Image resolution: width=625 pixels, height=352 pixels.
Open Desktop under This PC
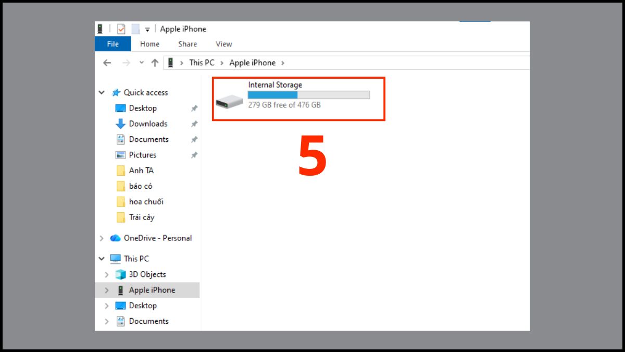click(x=143, y=306)
